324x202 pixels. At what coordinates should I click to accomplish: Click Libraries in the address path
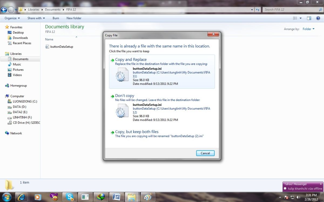pyautogui.click(x=33, y=9)
